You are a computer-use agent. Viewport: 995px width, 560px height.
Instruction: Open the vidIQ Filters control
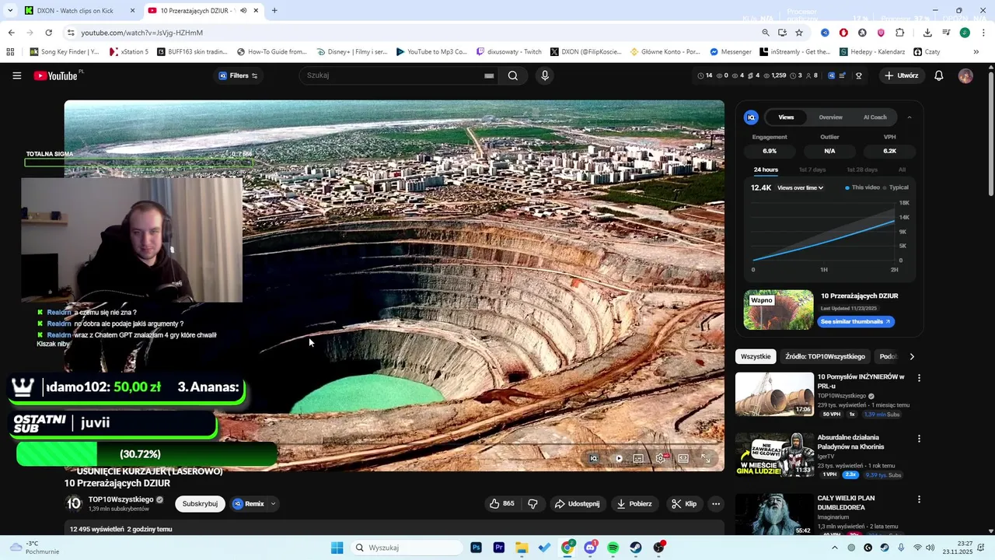pos(238,75)
